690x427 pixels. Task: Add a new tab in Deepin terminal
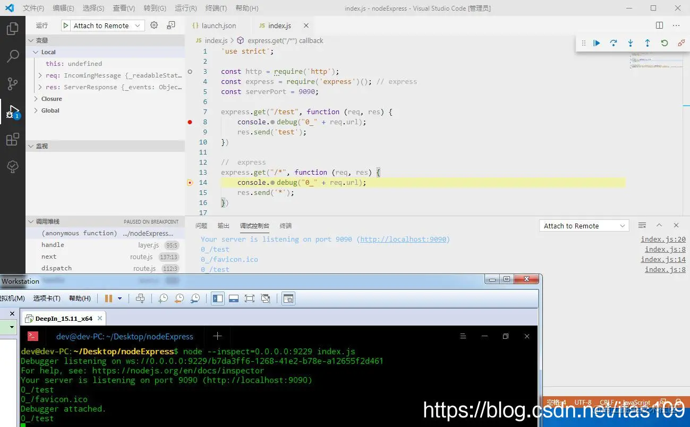tap(217, 336)
